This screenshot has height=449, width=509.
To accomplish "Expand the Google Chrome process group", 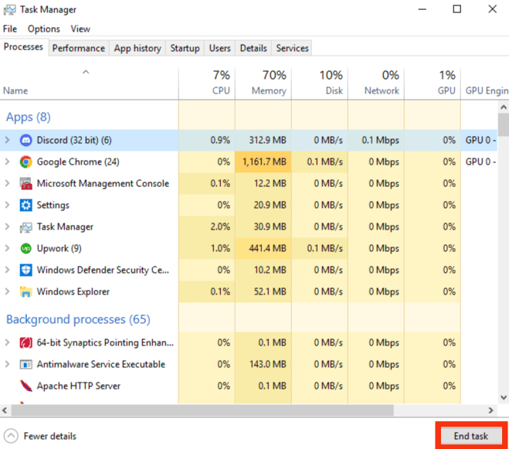I will pyautogui.click(x=7, y=162).
